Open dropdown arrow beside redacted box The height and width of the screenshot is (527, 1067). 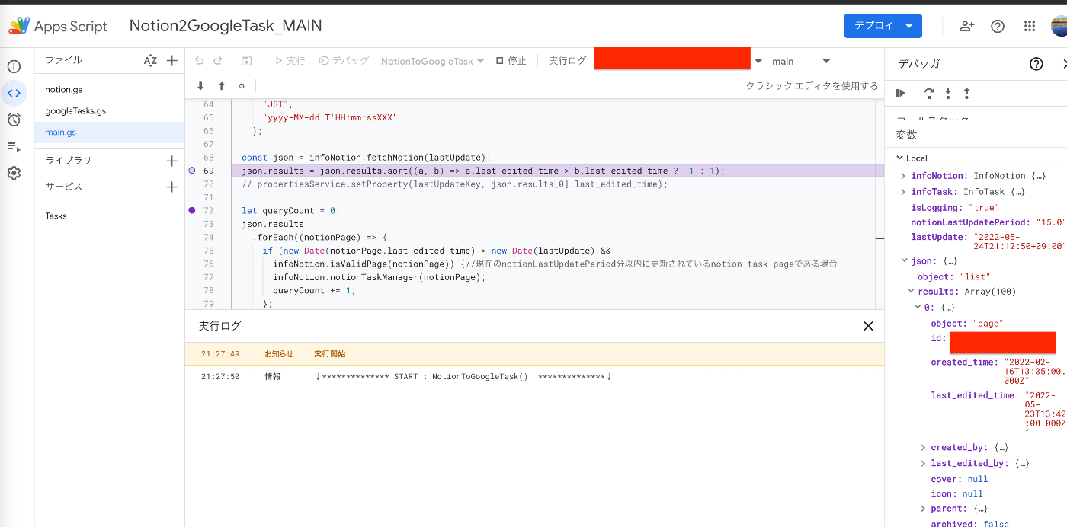click(758, 61)
